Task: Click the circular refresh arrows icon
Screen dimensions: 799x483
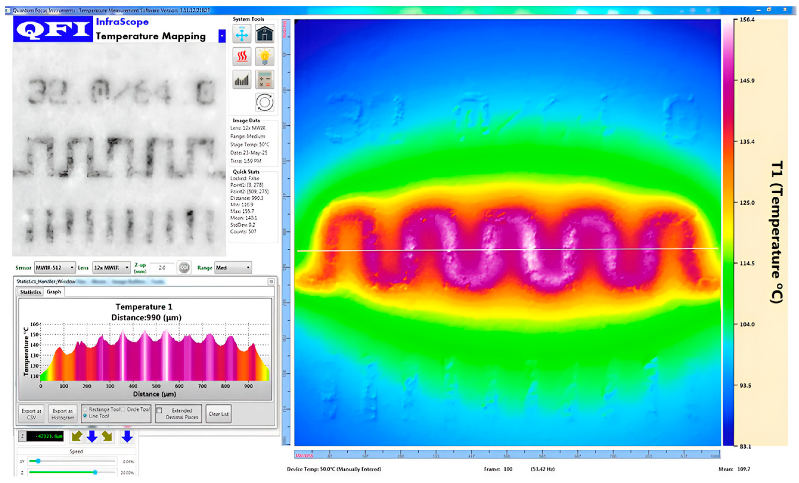Action: [264, 102]
